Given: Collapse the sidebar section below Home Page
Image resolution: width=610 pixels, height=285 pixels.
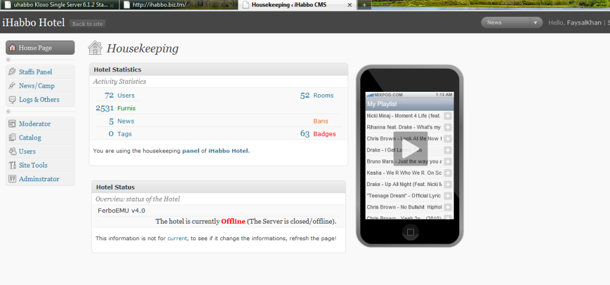Looking at the screenshot, I should tap(8, 60).
